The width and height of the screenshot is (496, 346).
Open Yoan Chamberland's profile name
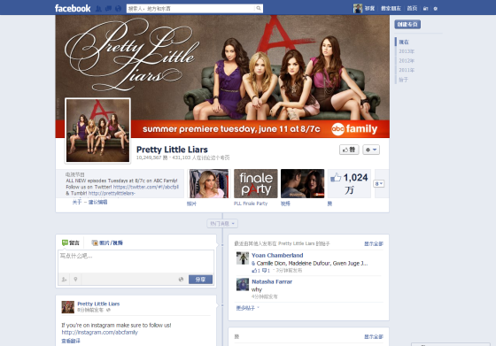pyautogui.click(x=277, y=256)
